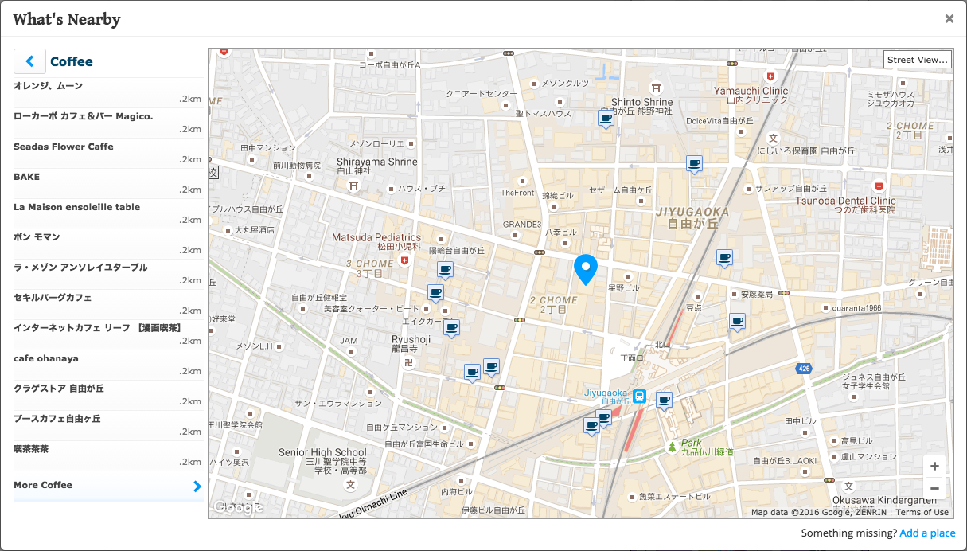Click the More Coffee arrow chevron
Screen dimensions: 967x551
tap(197, 486)
